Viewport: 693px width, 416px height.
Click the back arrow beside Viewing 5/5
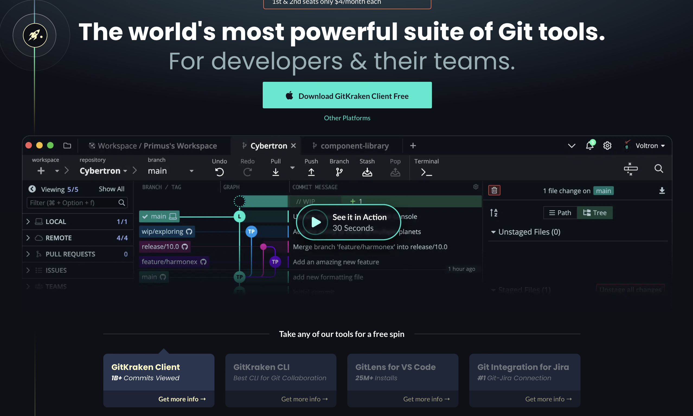tap(32, 189)
